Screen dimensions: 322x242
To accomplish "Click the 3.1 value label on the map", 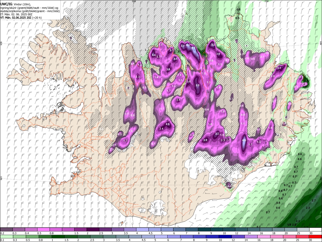I will [172, 50].
